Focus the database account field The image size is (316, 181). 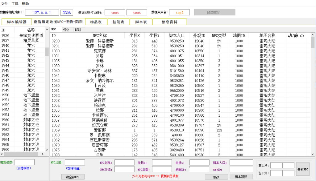[115, 13]
